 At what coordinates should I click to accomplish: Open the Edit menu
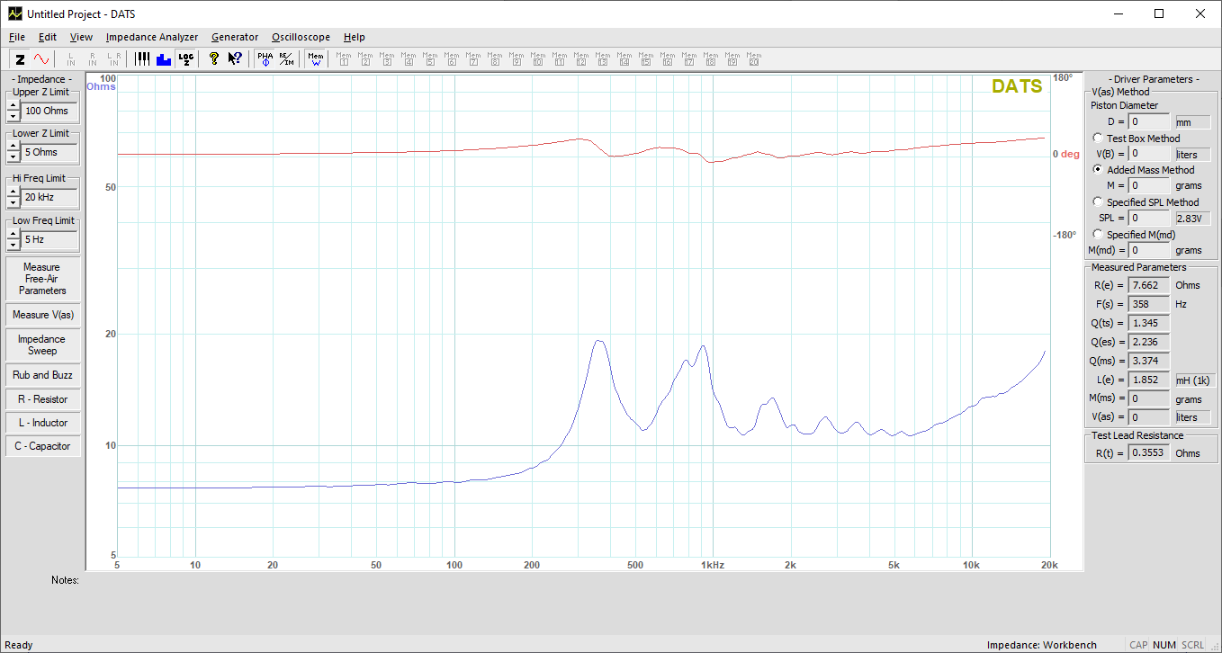click(x=48, y=37)
